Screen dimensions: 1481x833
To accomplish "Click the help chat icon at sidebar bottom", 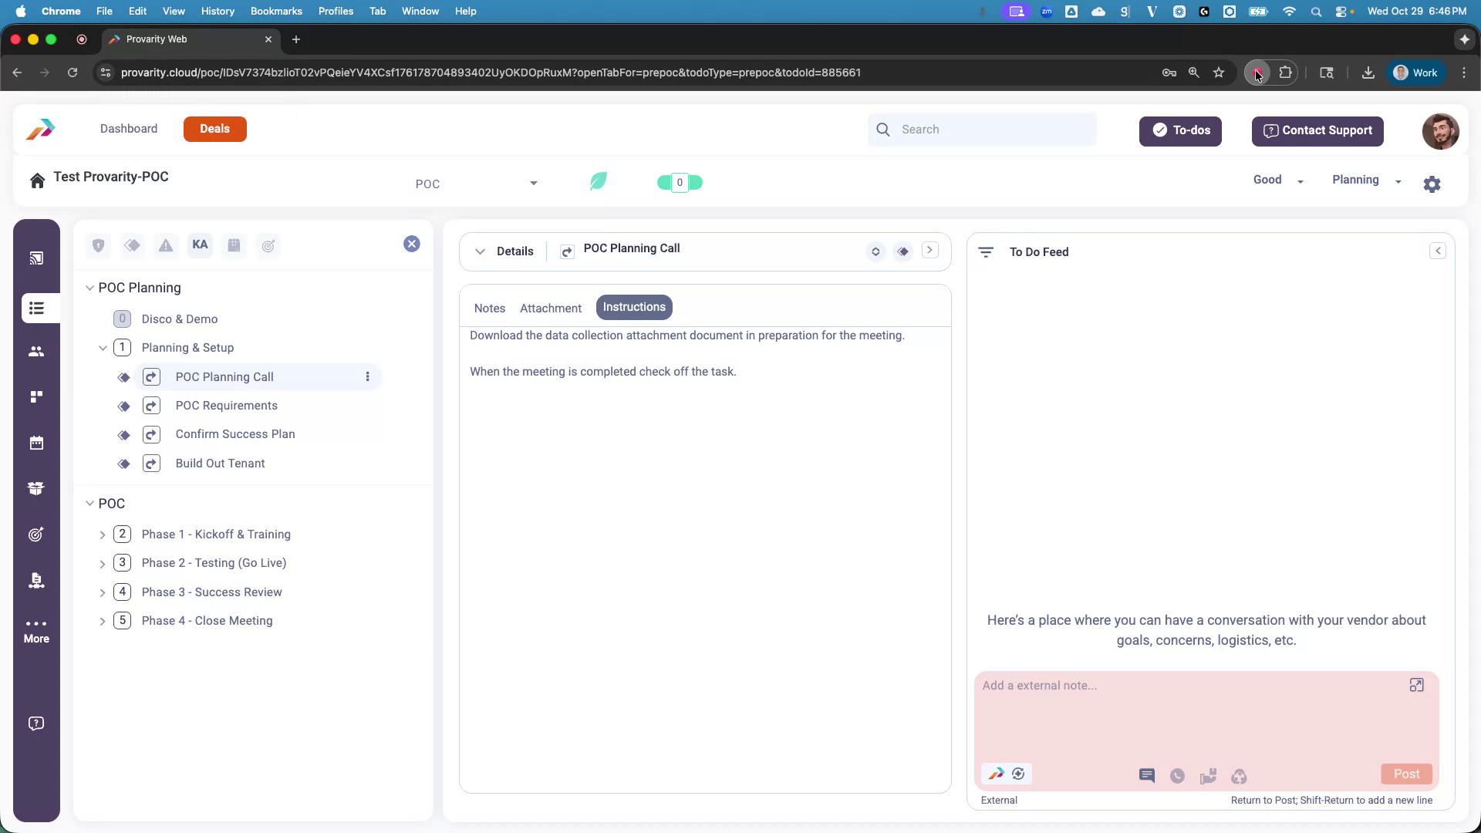I will click(36, 723).
